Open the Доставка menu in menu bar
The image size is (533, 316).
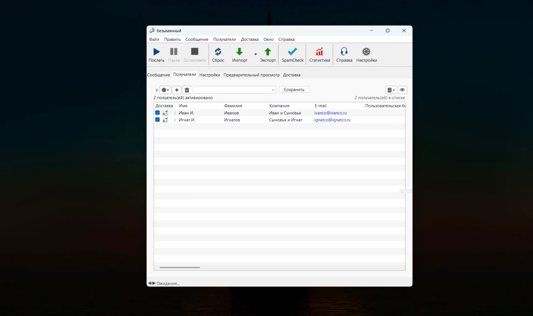(x=250, y=39)
